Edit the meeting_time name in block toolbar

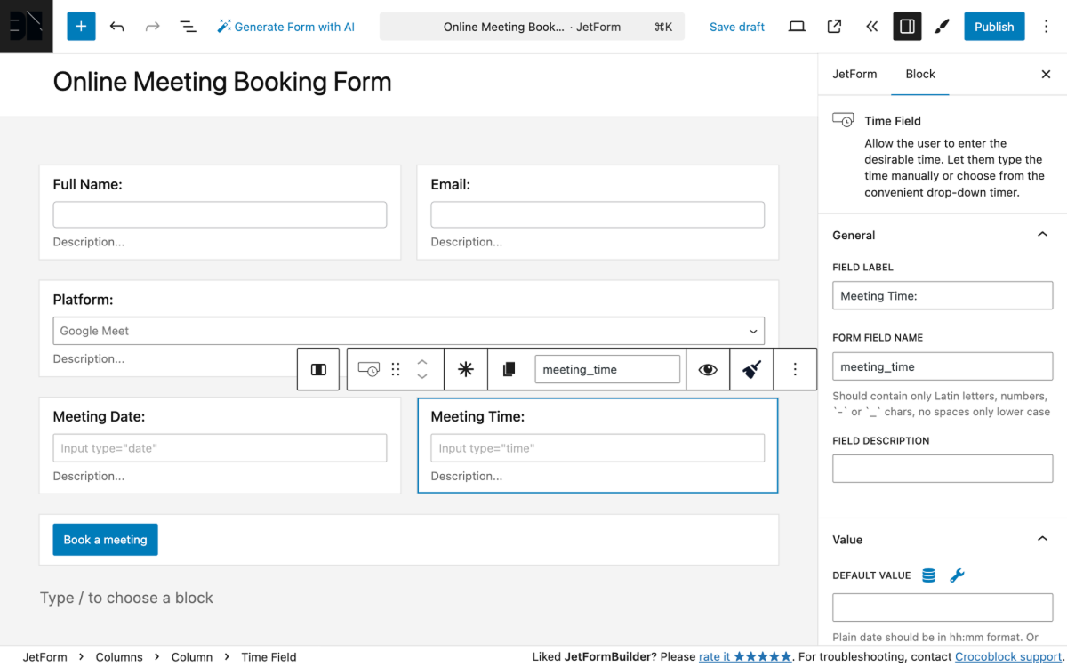(x=607, y=369)
